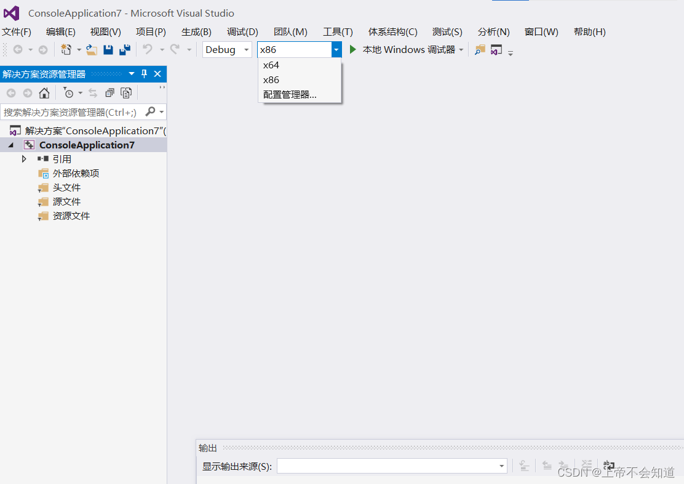
Task: Open pending changes filter dropdown arrow
Action: point(80,93)
